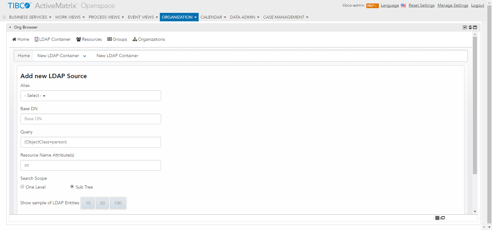Go to the Resources section

(x=89, y=39)
